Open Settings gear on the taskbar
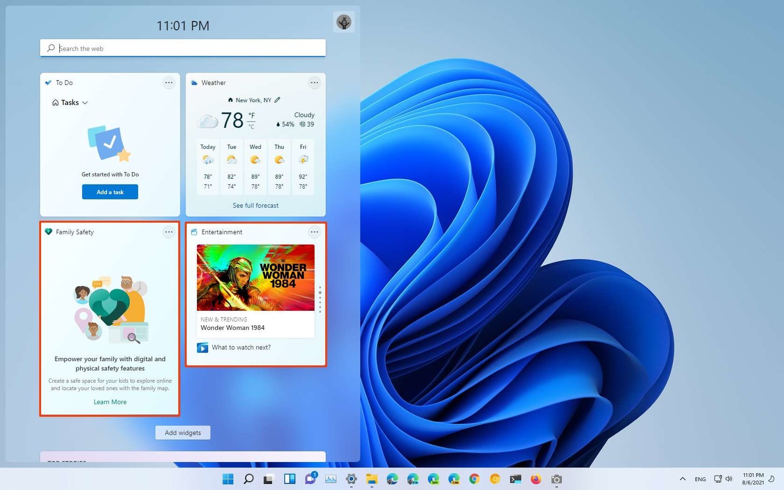Image resolution: width=784 pixels, height=490 pixels. [351, 479]
